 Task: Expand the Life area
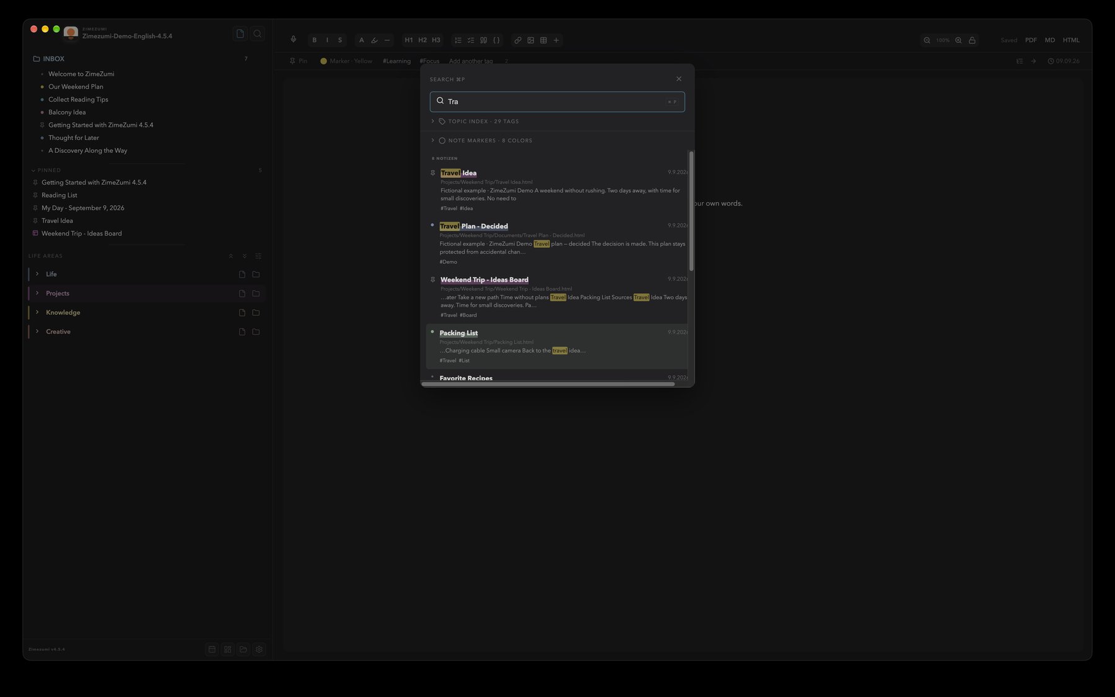point(37,274)
